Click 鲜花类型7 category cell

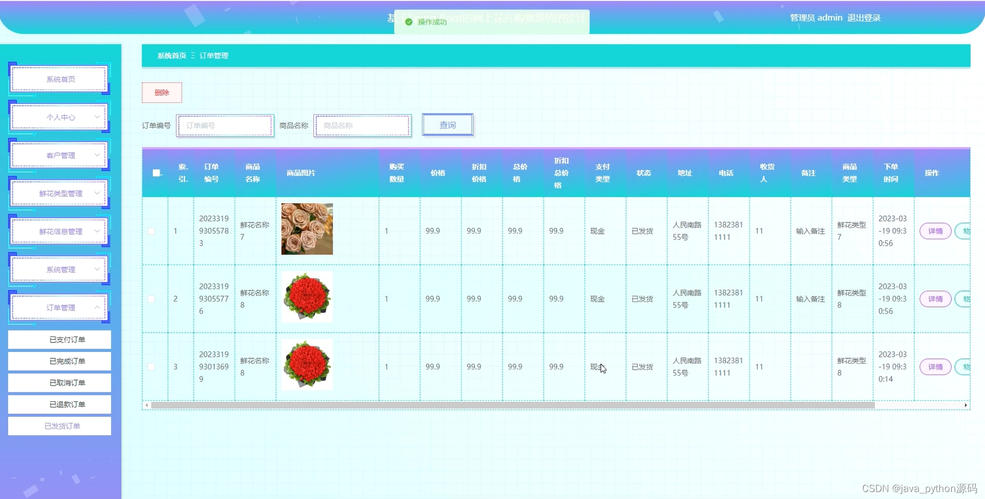pos(851,231)
